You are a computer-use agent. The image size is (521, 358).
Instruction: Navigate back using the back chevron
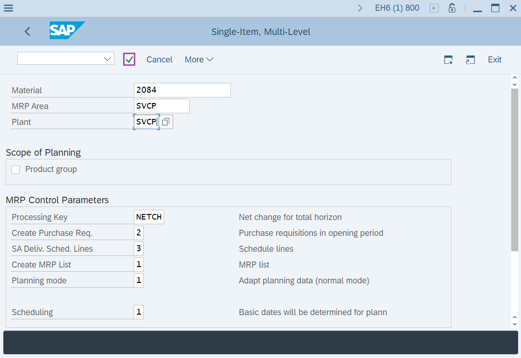pos(27,31)
